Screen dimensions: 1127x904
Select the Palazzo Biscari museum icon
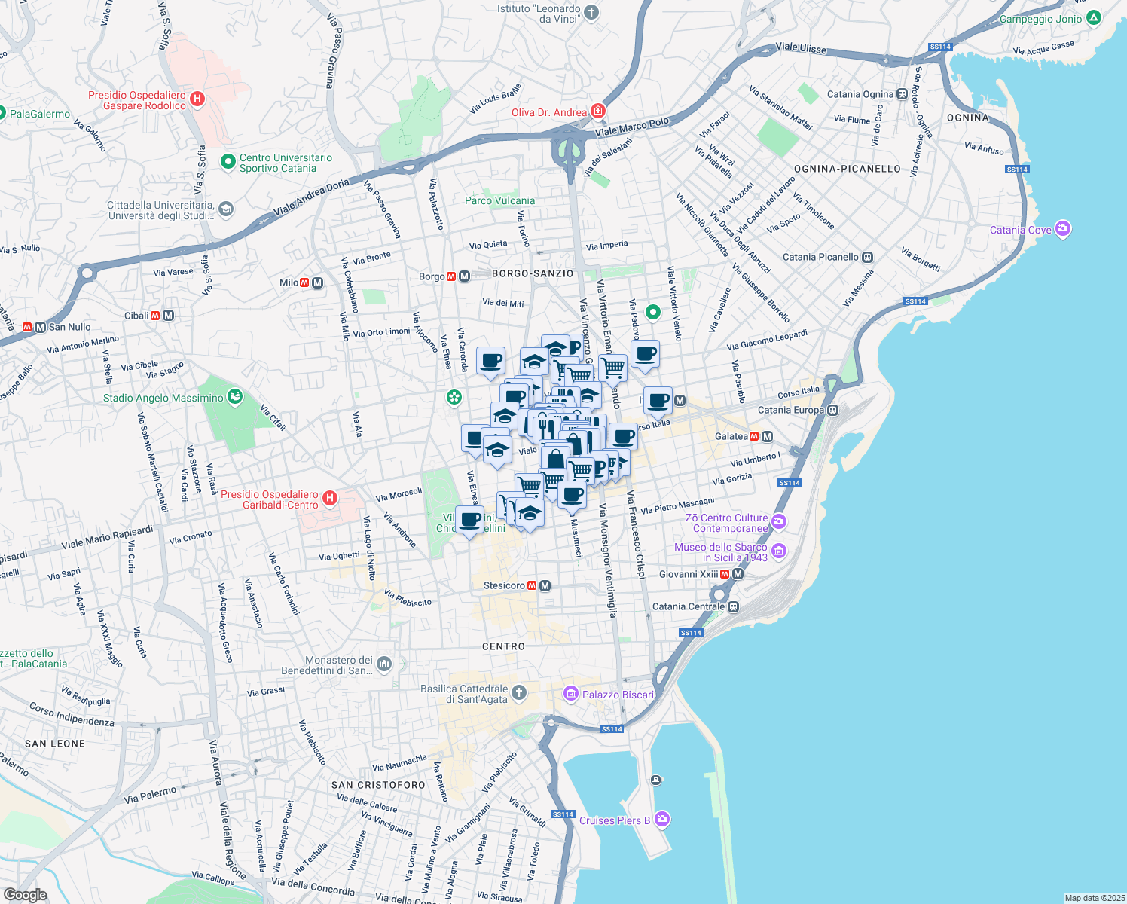571,694
